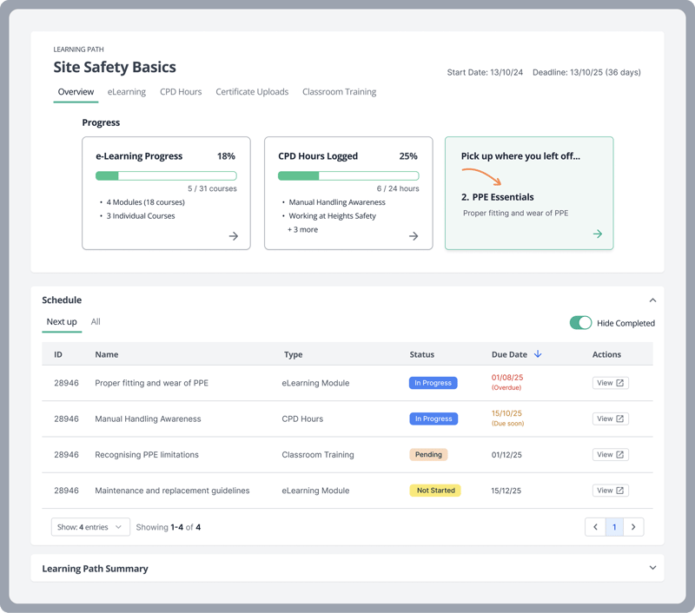695x613 pixels.
Task: Go to previous page in pagination
Action: 595,527
